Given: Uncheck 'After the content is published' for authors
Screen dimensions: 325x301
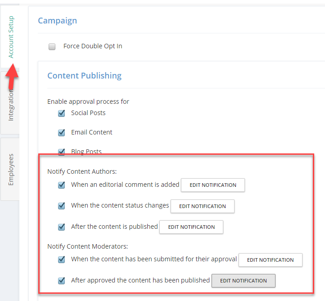Looking at the screenshot, I should (61, 227).
